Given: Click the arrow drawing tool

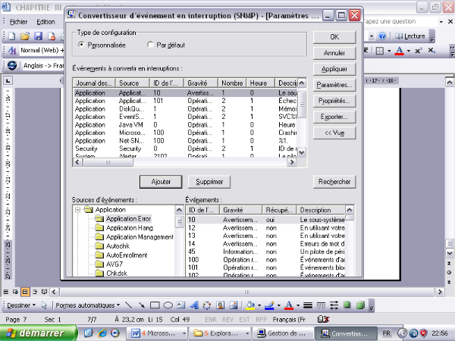Looking at the screenshot, I should (x=141, y=305).
